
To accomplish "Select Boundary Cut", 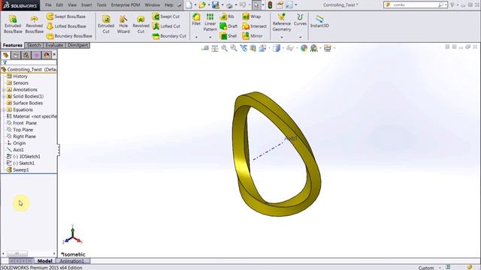I will click(x=169, y=36).
